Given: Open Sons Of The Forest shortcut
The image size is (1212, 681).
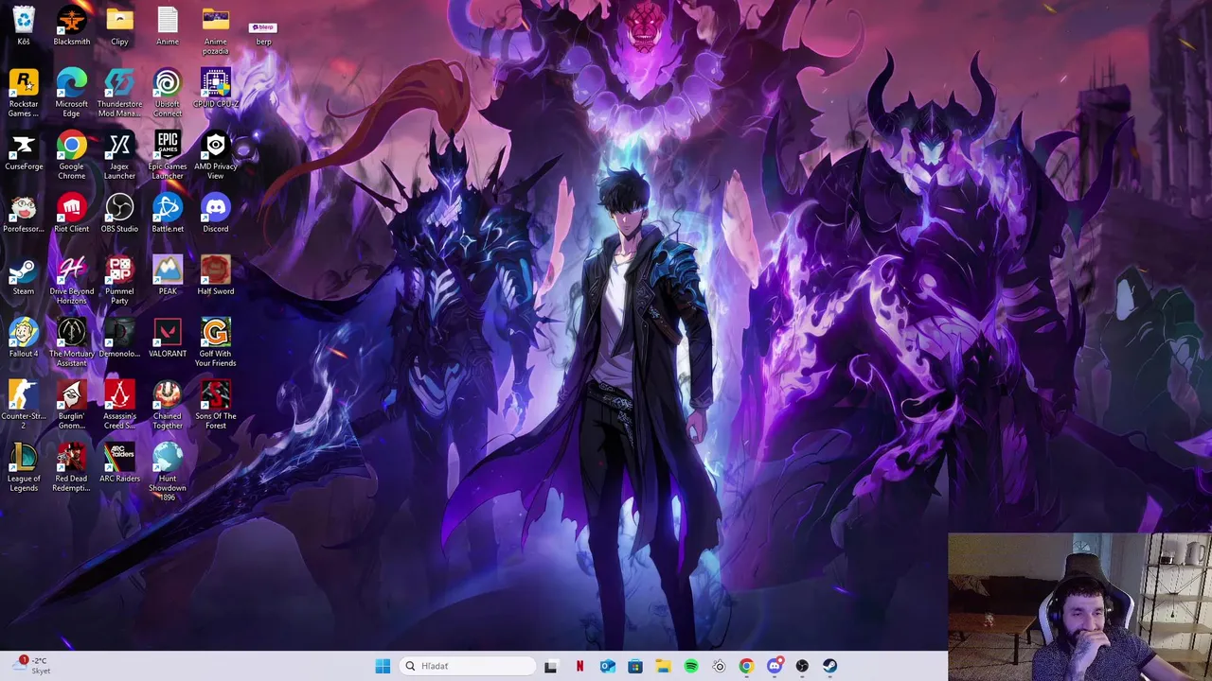Looking at the screenshot, I should (x=215, y=405).
